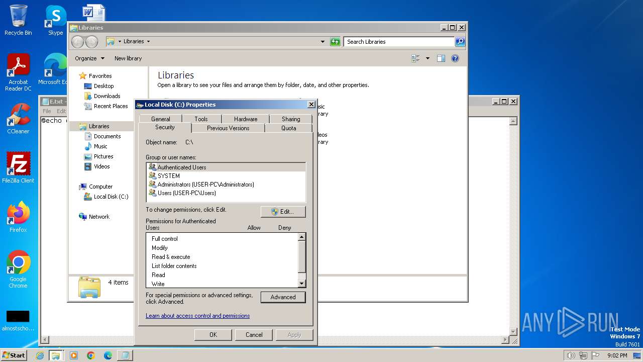The image size is (643, 362).
Task: Open the Recycle Bin desktop icon
Action: (x=18, y=20)
